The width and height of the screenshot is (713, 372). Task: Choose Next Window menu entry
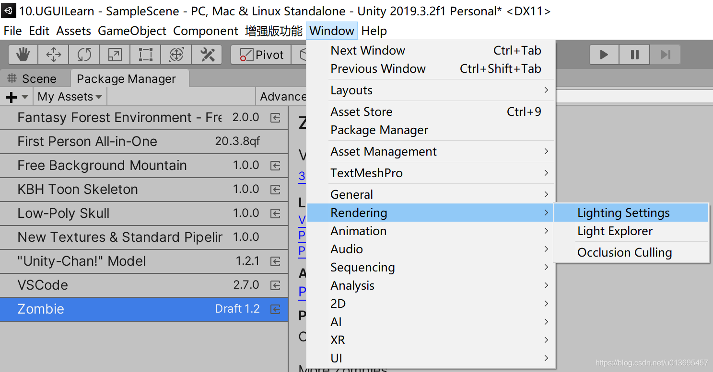[431, 50]
